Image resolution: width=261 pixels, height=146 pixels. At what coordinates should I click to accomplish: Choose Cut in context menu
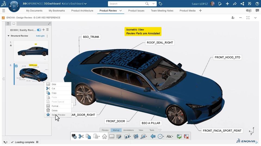[58, 89]
